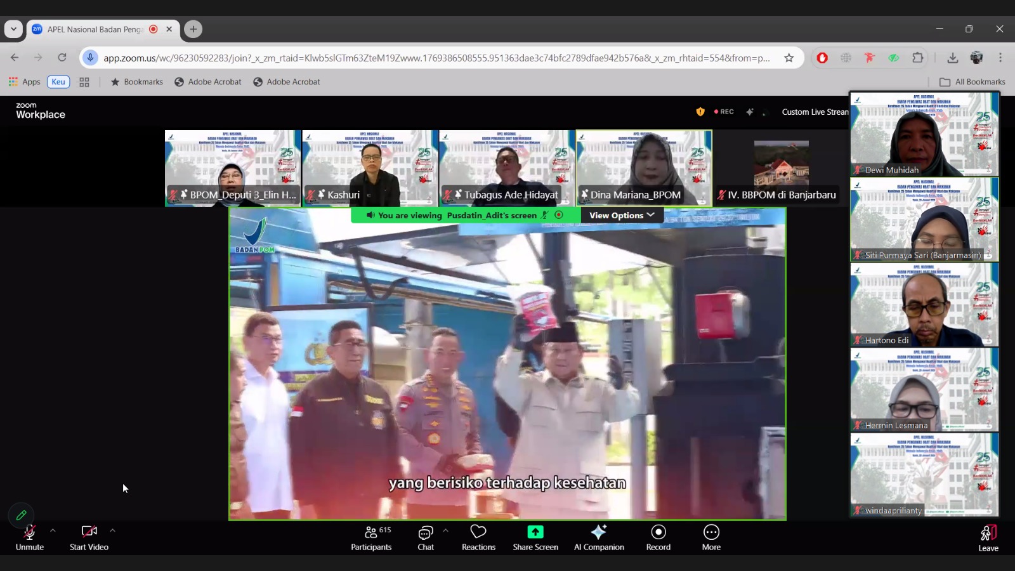
Task: Bookmark this page with the star icon
Action: pos(789,58)
